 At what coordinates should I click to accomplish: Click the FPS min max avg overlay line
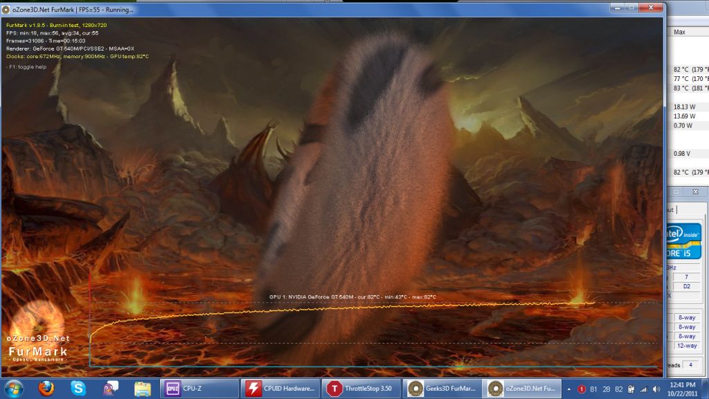click(x=52, y=33)
